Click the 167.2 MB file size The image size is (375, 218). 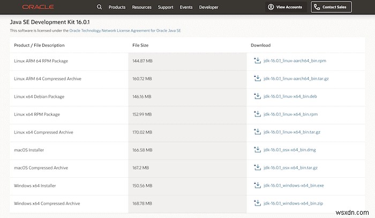click(x=140, y=168)
